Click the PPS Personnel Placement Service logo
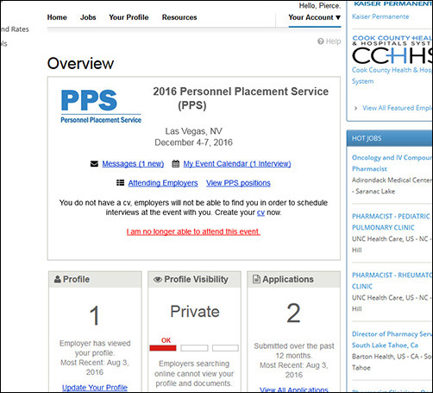 tap(101, 106)
